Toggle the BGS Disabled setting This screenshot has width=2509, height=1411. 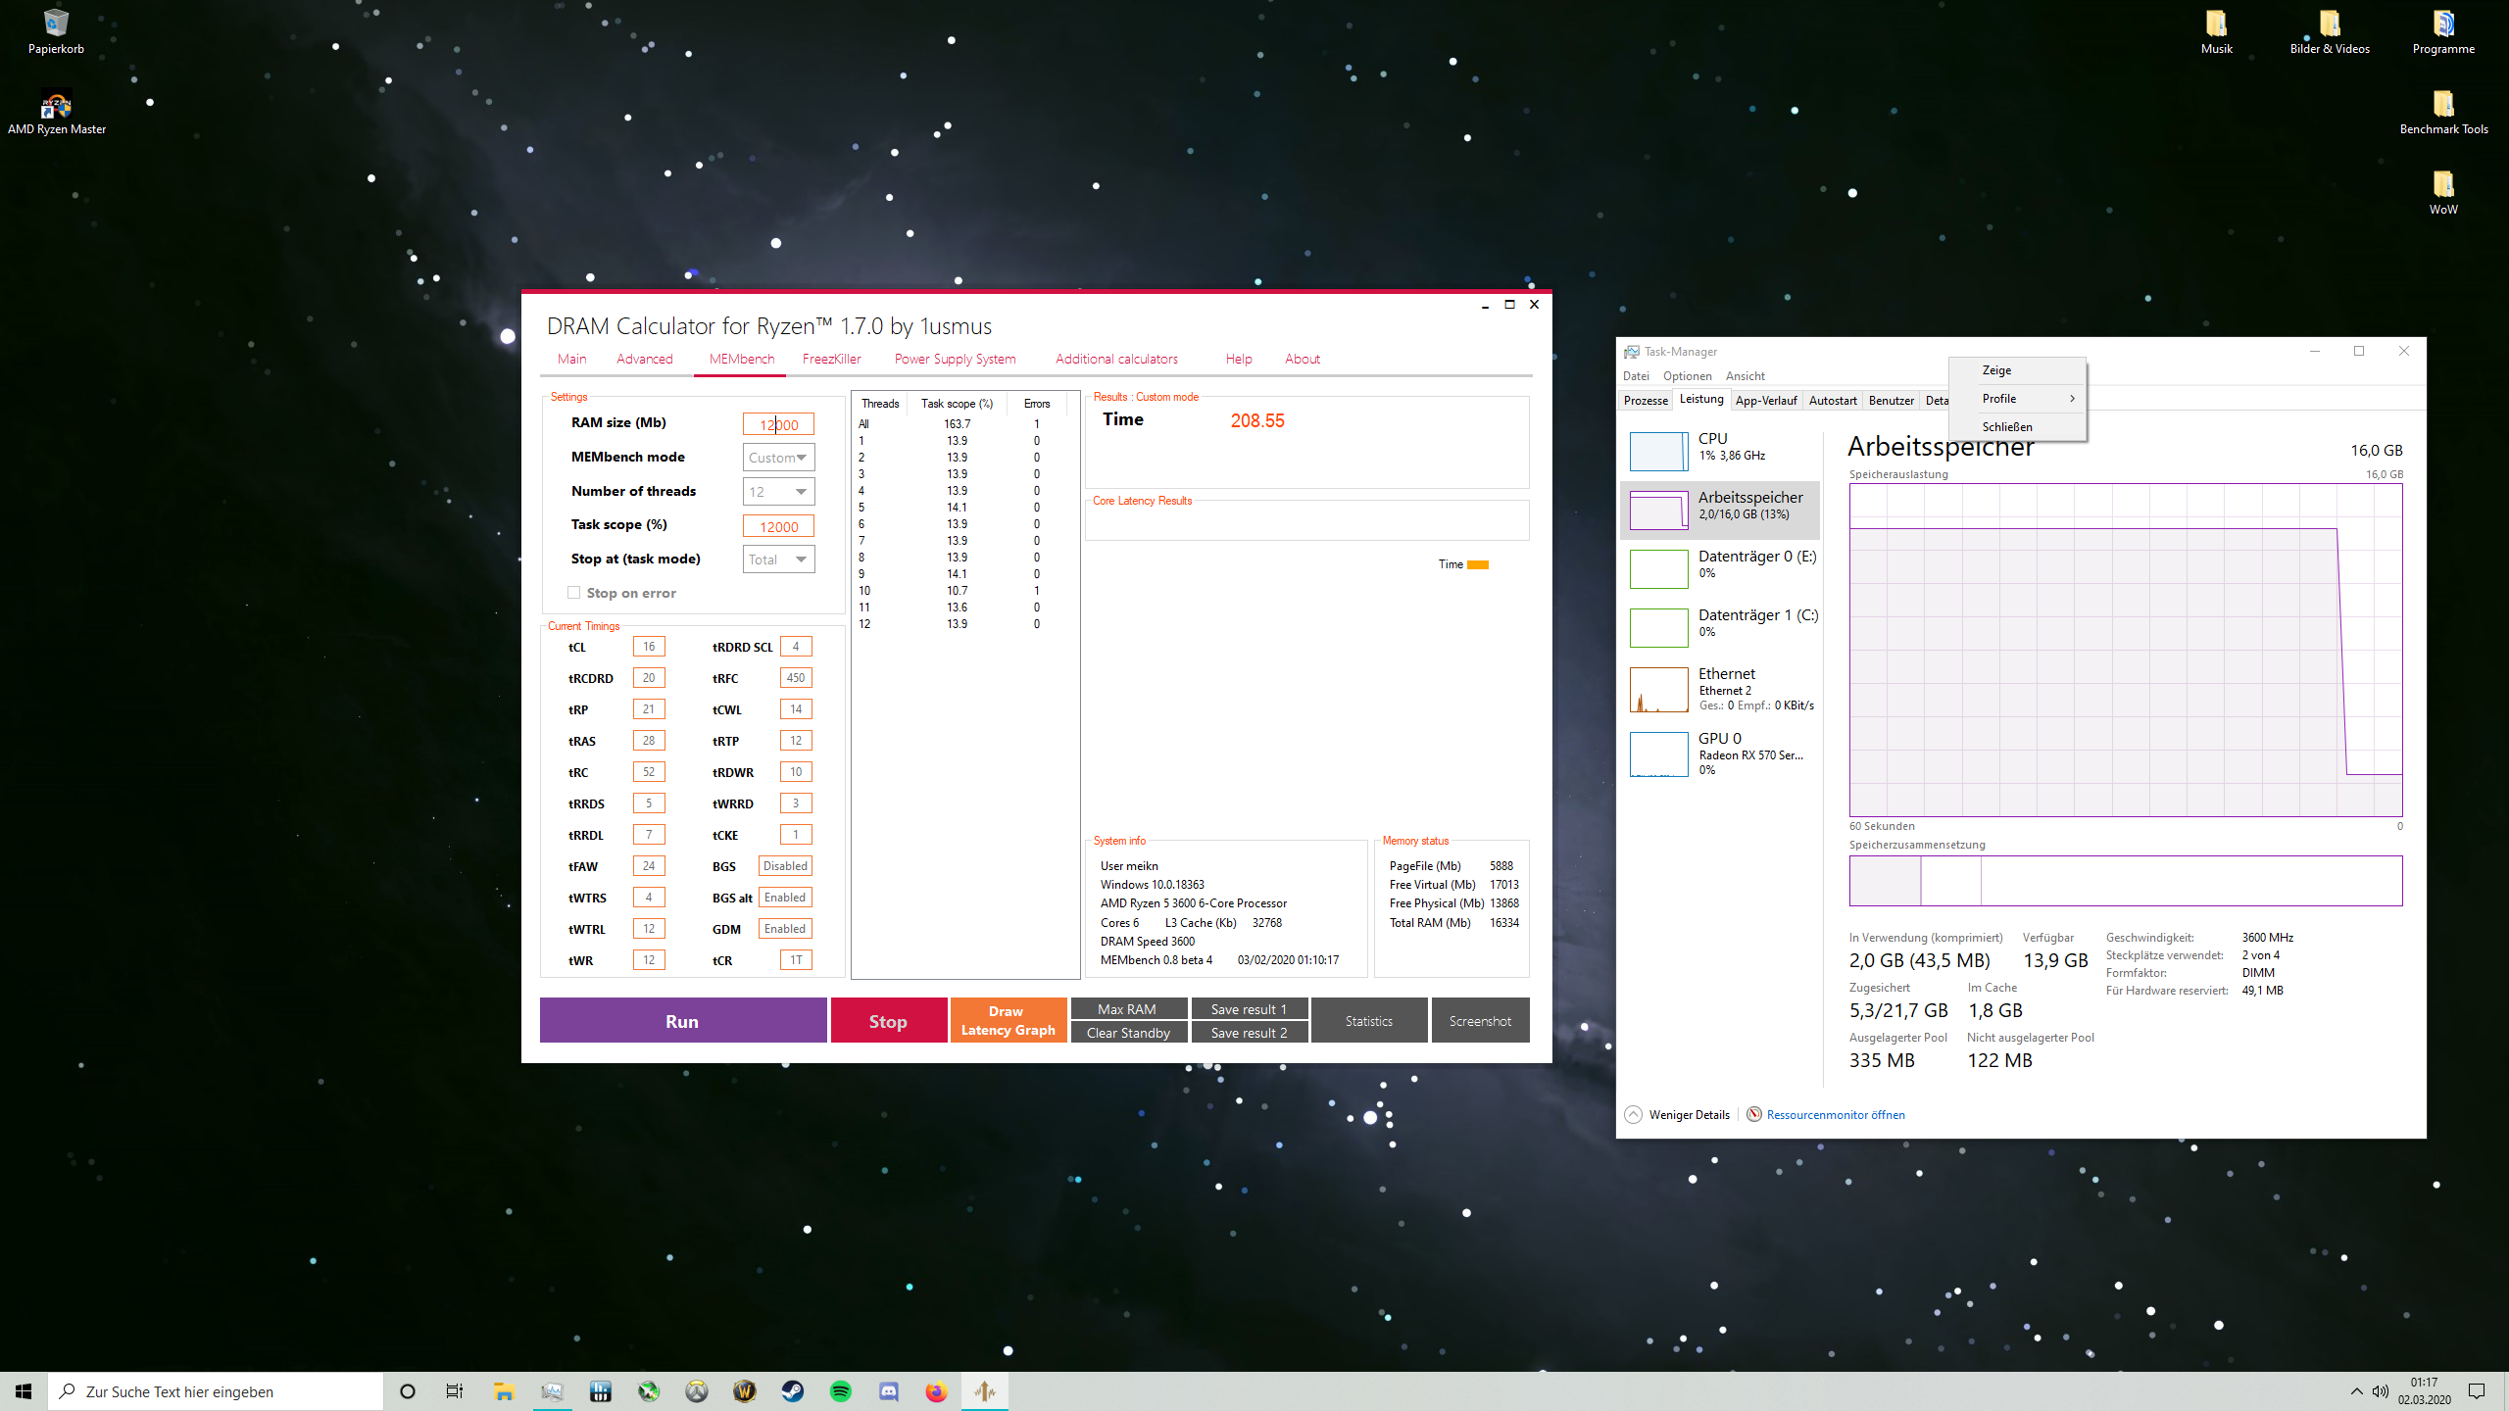(784, 865)
